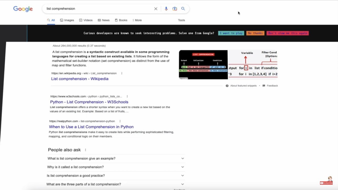Viewport: 338px width, 190px height.
Task: Click About 264,000,000 results text
Action: click(79, 46)
